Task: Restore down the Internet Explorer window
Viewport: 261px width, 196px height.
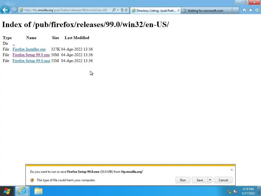Action: (245, 2)
